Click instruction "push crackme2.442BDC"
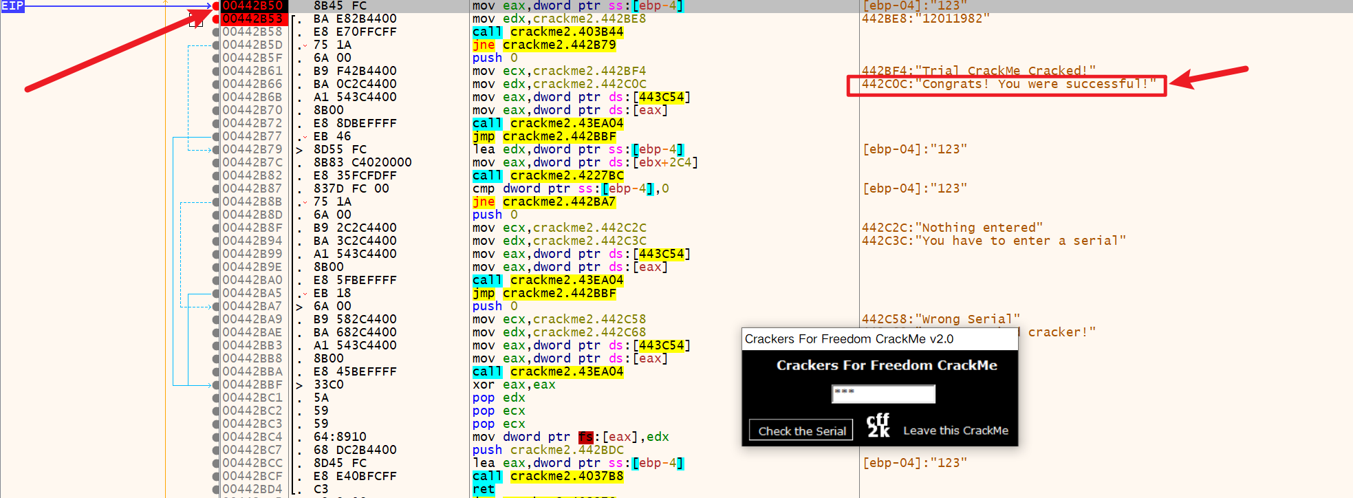Screen dimensions: 1353x498 [548, 451]
